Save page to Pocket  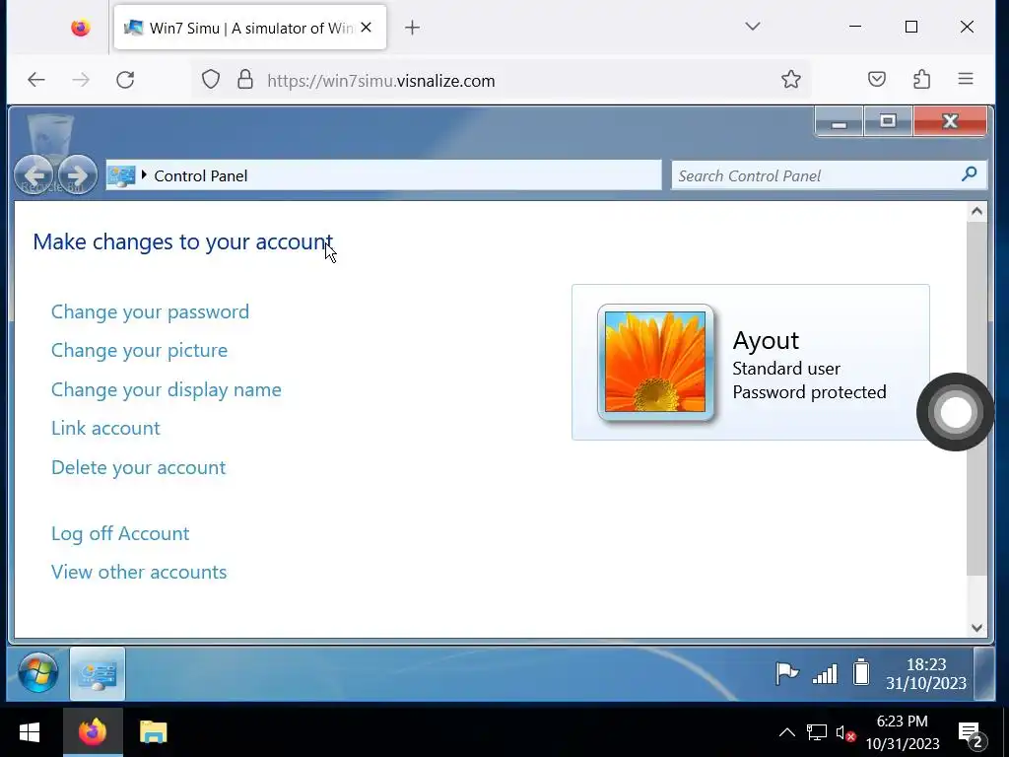(x=876, y=79)
